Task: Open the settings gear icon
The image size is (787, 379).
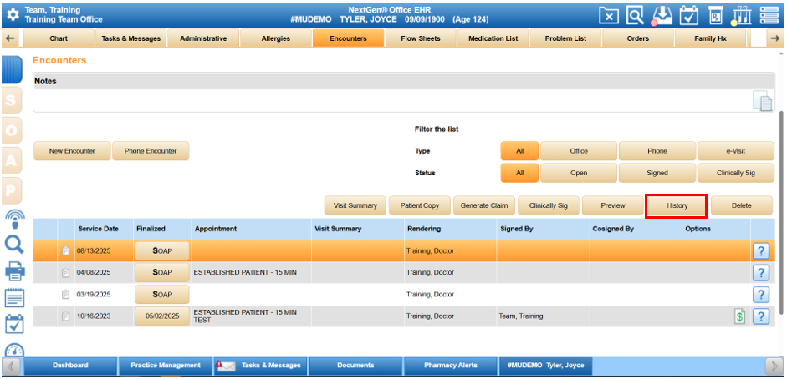Action: [x=13, y=15]
